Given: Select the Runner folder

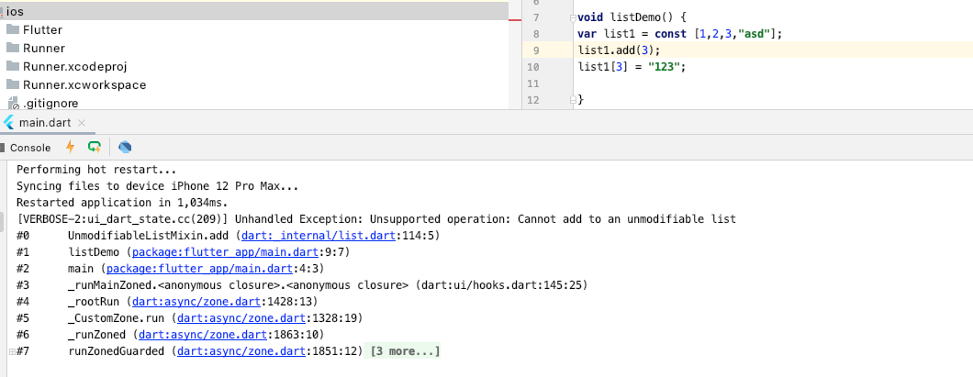Looking at the screenshot, I should (x=43, y=48).
